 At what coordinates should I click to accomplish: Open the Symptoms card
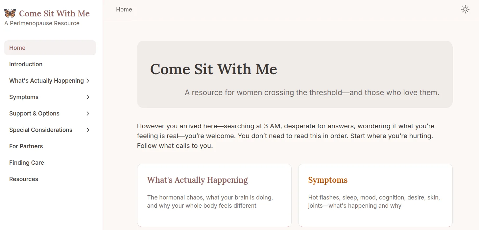pyautogui.click(x=375, y=195)
